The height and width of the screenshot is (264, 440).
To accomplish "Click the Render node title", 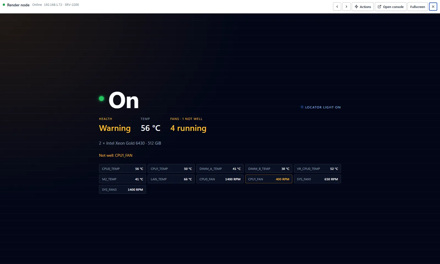I will pyautogui.click(x=18, y=5).
